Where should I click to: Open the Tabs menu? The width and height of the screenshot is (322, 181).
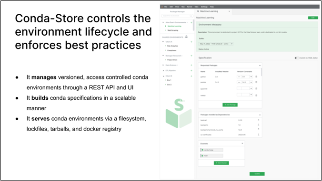[x=196, y=7]
